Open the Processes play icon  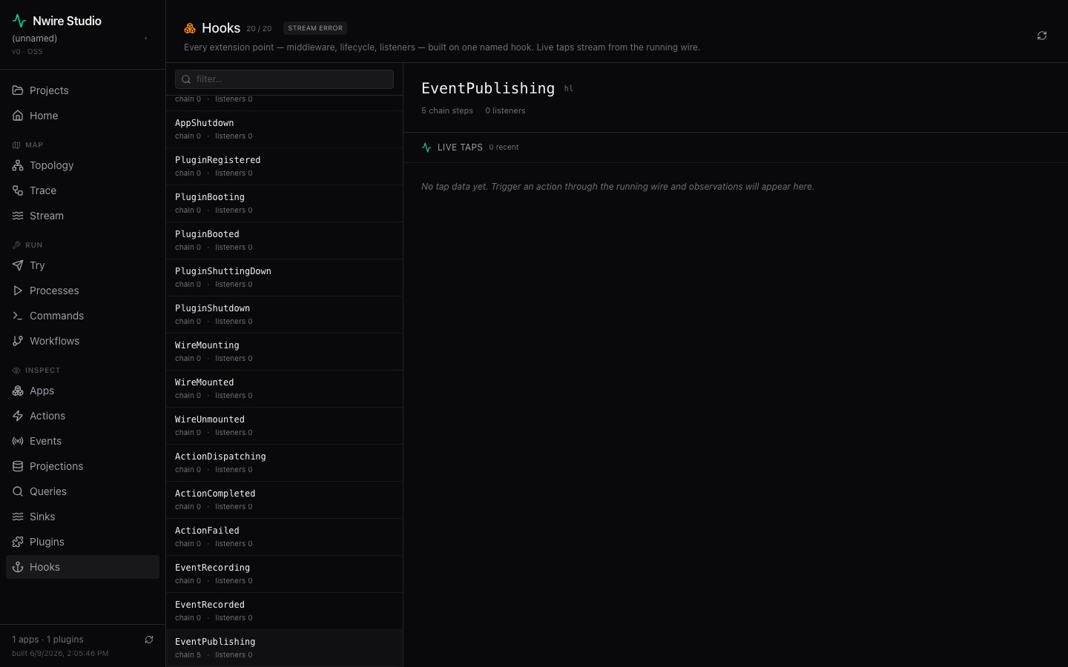click(x=18, y=291)
